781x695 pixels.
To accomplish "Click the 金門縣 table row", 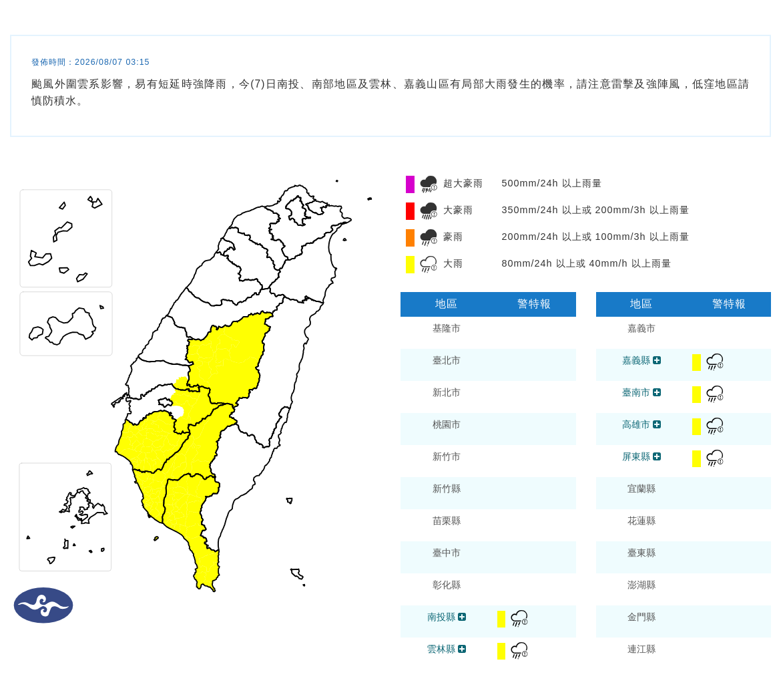I will pos(684,621).
